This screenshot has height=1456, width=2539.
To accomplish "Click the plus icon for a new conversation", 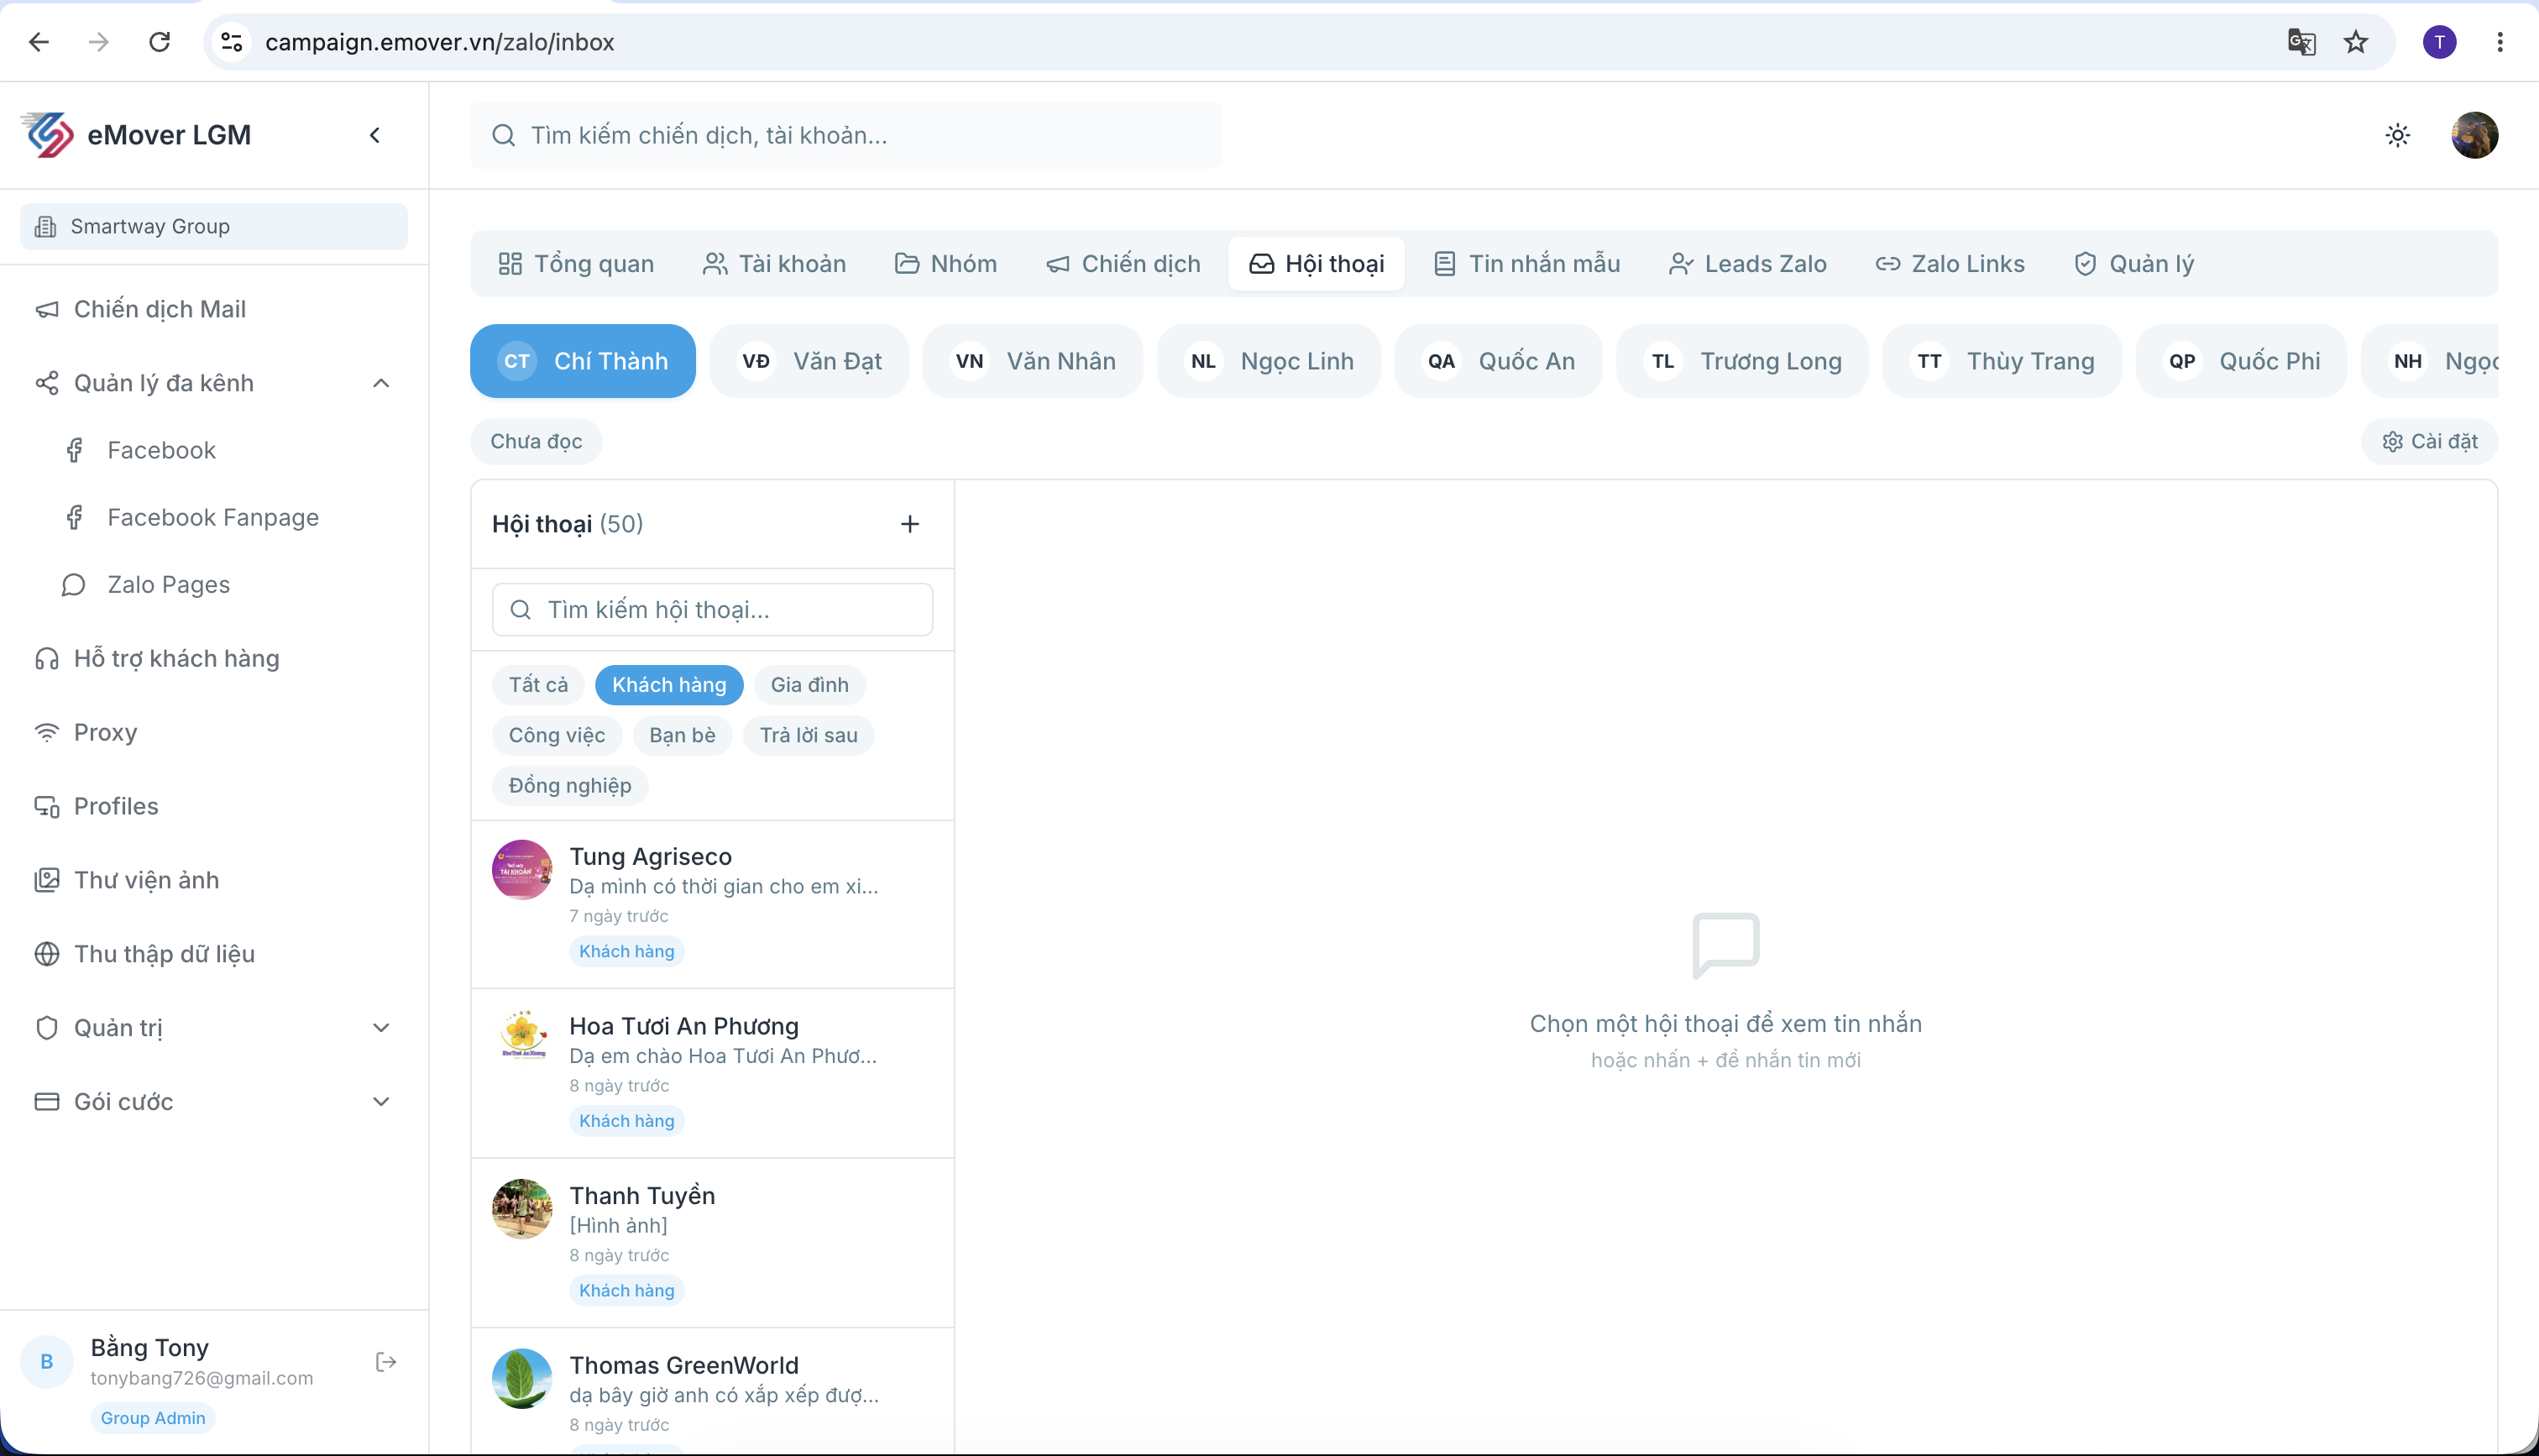I will click(x=909, y=524).
